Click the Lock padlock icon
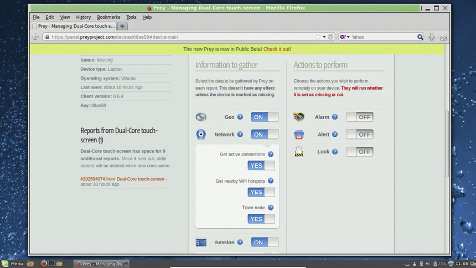The width and height of the screenshot is (476, 268). pyautogui.click(x=299, y=151)
